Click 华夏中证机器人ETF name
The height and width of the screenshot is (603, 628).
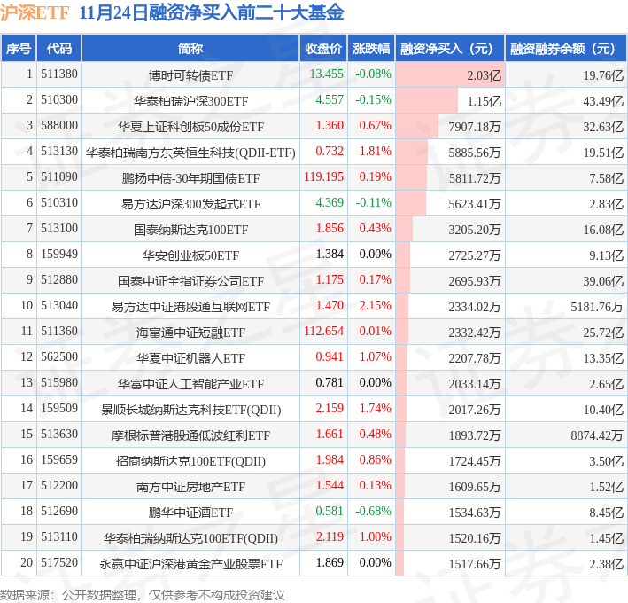[190, 357]
